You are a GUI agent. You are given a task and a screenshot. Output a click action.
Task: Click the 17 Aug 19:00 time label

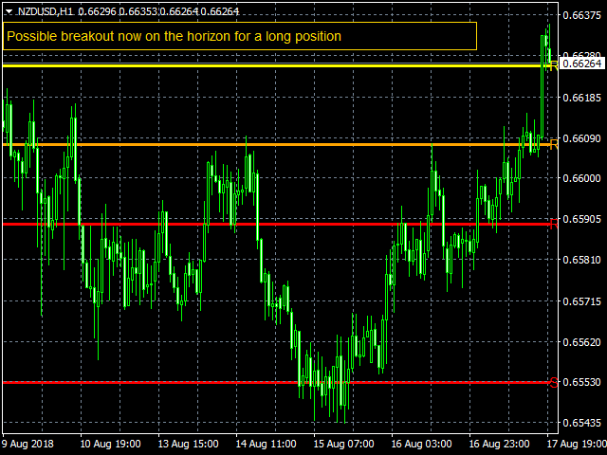tap(577, 444)
